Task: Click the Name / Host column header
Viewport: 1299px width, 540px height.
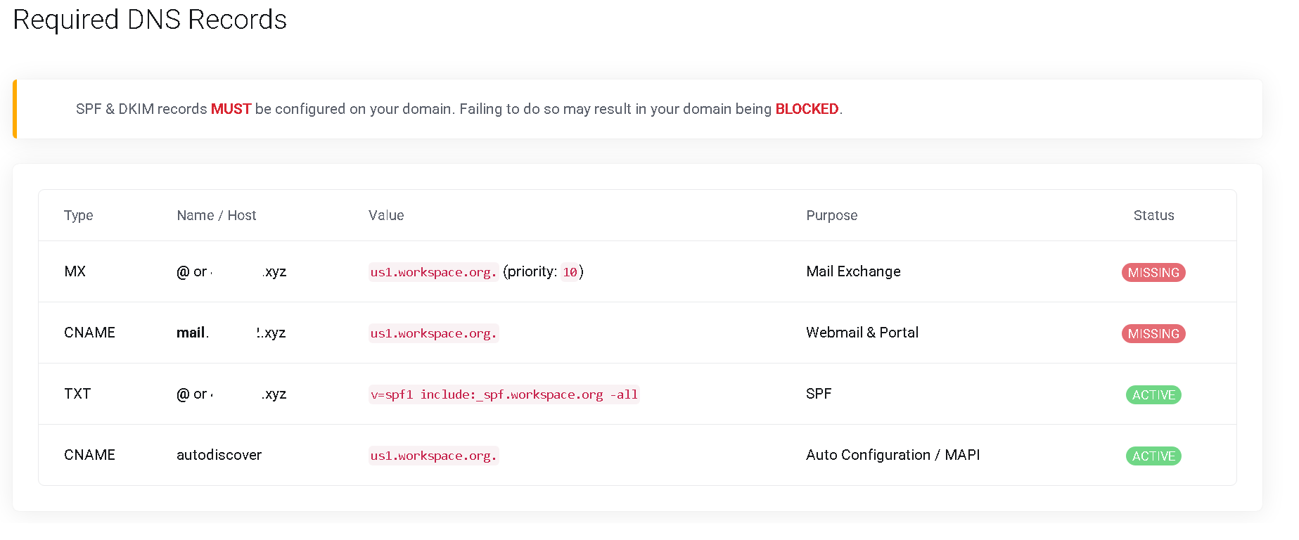Action: click(x=216, y=215)
